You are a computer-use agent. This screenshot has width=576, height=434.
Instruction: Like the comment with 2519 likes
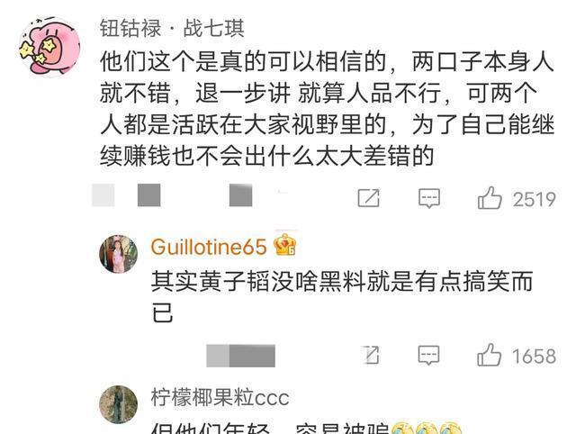click(x=490, y=198)
